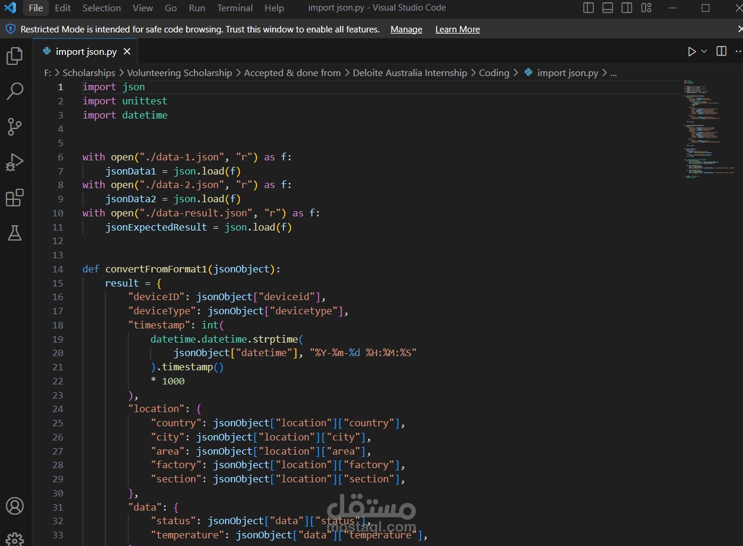Open the Testing view
The image size is (743, 546).
point(14,233)
